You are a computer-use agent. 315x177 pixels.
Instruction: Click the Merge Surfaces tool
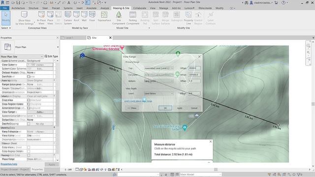coord(165,18)
